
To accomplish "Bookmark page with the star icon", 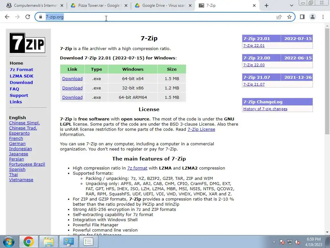I will tap(289, 17).
